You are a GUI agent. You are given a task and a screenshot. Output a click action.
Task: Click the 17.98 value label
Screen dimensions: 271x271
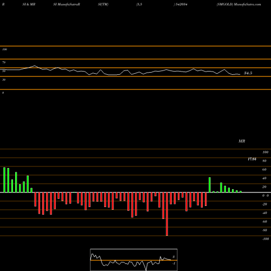click(252, 159)
